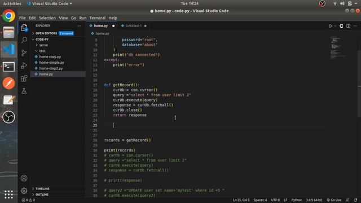Open the Run and Debug view
The width and height of the screenshot is (361, 203).
pos(24,65)
